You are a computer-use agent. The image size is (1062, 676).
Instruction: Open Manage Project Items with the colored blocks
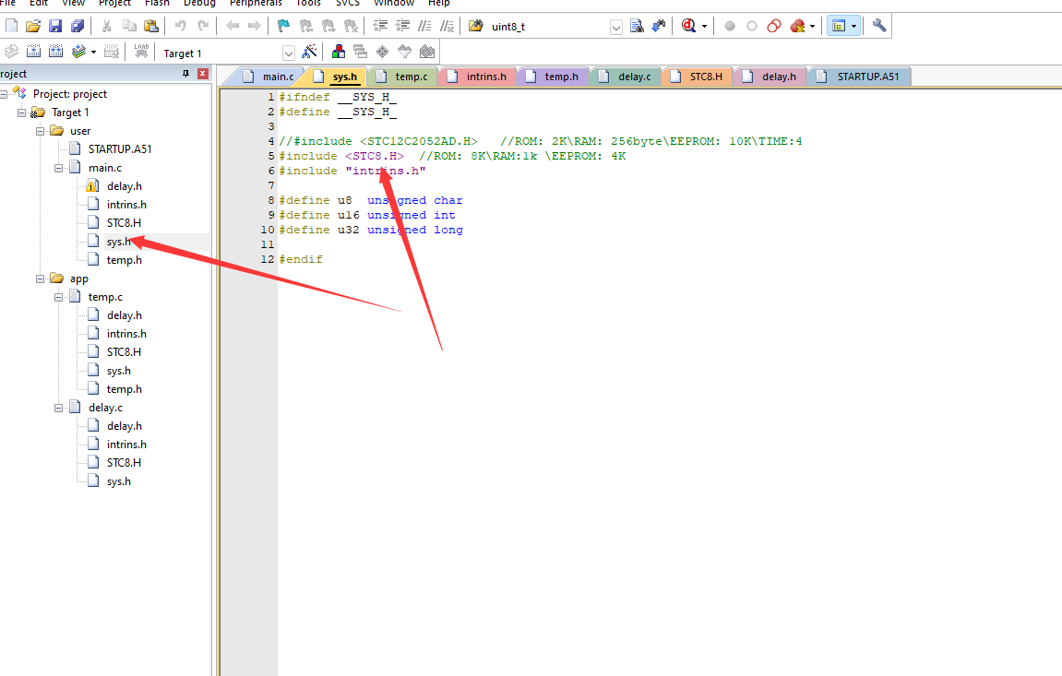coord(338,52)
